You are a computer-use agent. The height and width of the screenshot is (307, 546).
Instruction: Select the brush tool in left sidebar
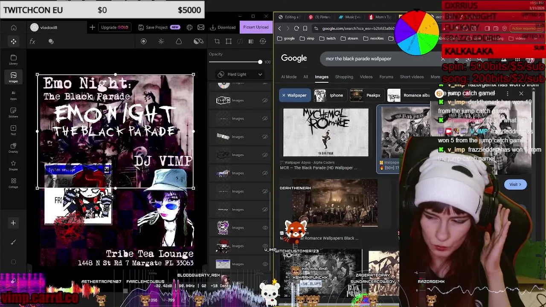pos(13,242)
